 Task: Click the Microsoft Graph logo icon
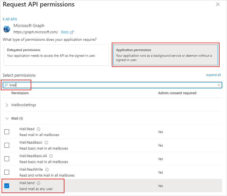coord(6,29)
